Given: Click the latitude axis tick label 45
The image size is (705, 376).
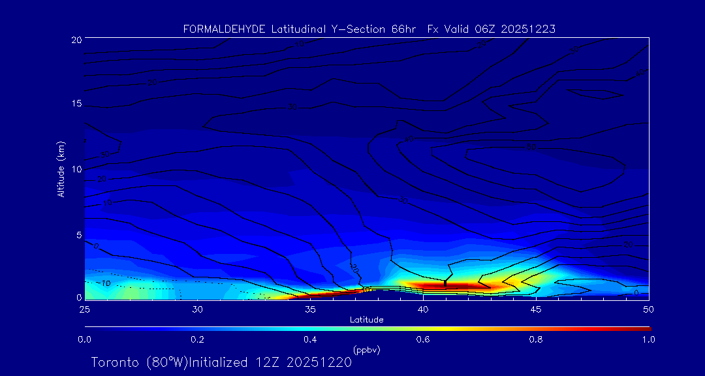Looking at the screenshot, I should (x=536, y=309).
